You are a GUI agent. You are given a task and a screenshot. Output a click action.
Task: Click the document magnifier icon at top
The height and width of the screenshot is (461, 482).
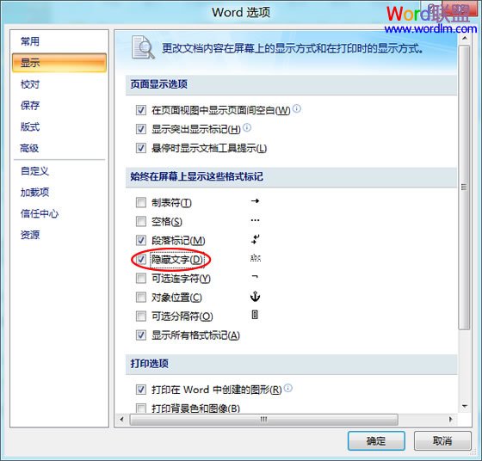(143, 47)
